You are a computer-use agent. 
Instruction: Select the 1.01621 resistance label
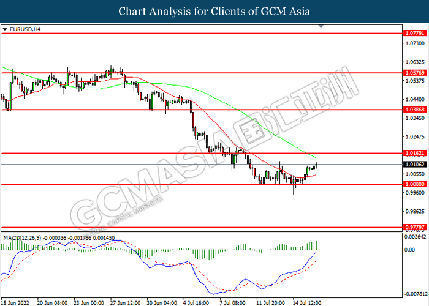(415, 153)
